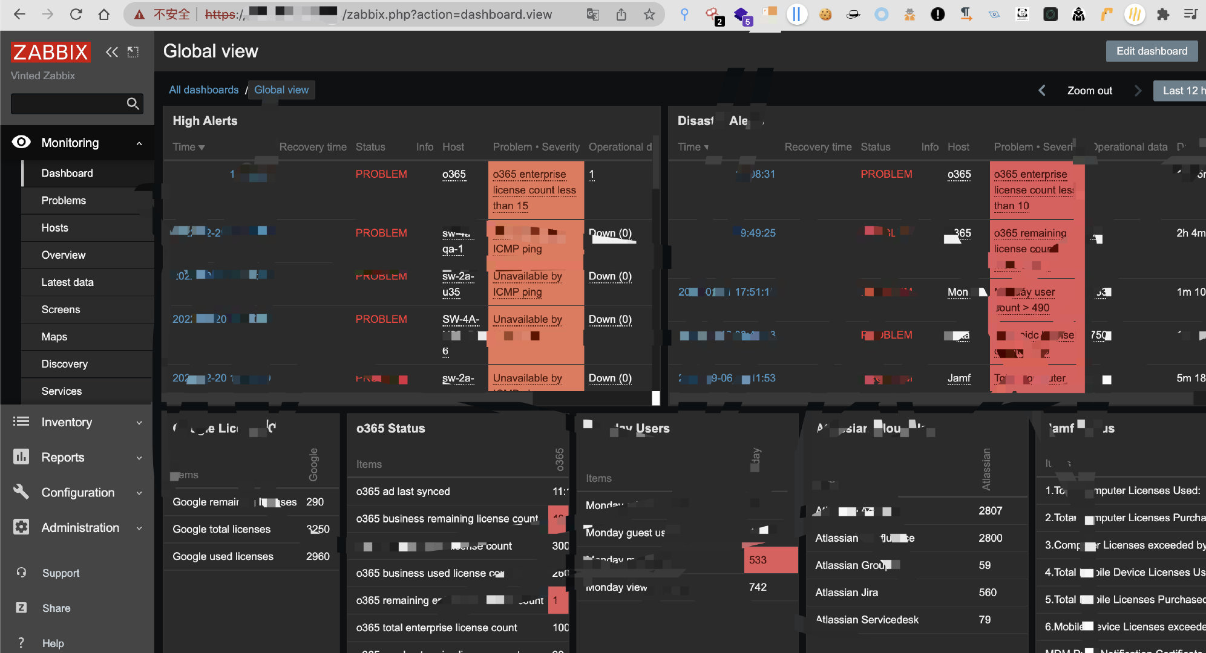Collapse the Monitoring menu section
The height and width of the screenshot is (653, 1206).
(139, 143)
